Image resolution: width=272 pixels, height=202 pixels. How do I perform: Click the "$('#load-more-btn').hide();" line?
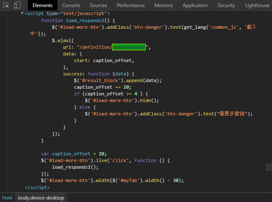(x=122, y=100)
